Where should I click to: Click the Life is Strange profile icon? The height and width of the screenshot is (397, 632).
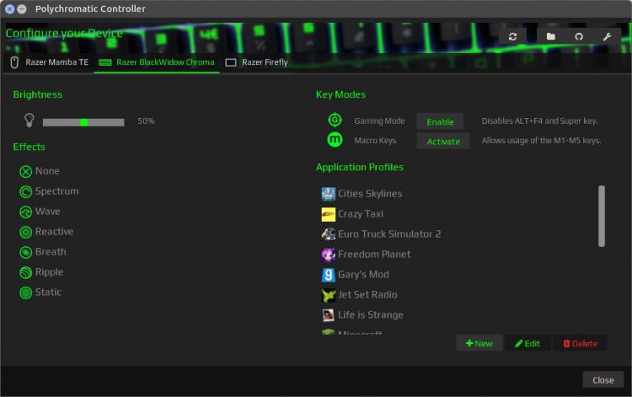point(328,315)
